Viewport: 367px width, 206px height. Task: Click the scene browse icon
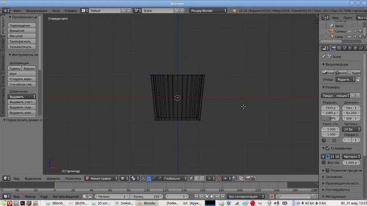pyautogui.click(x=138, y=10)
